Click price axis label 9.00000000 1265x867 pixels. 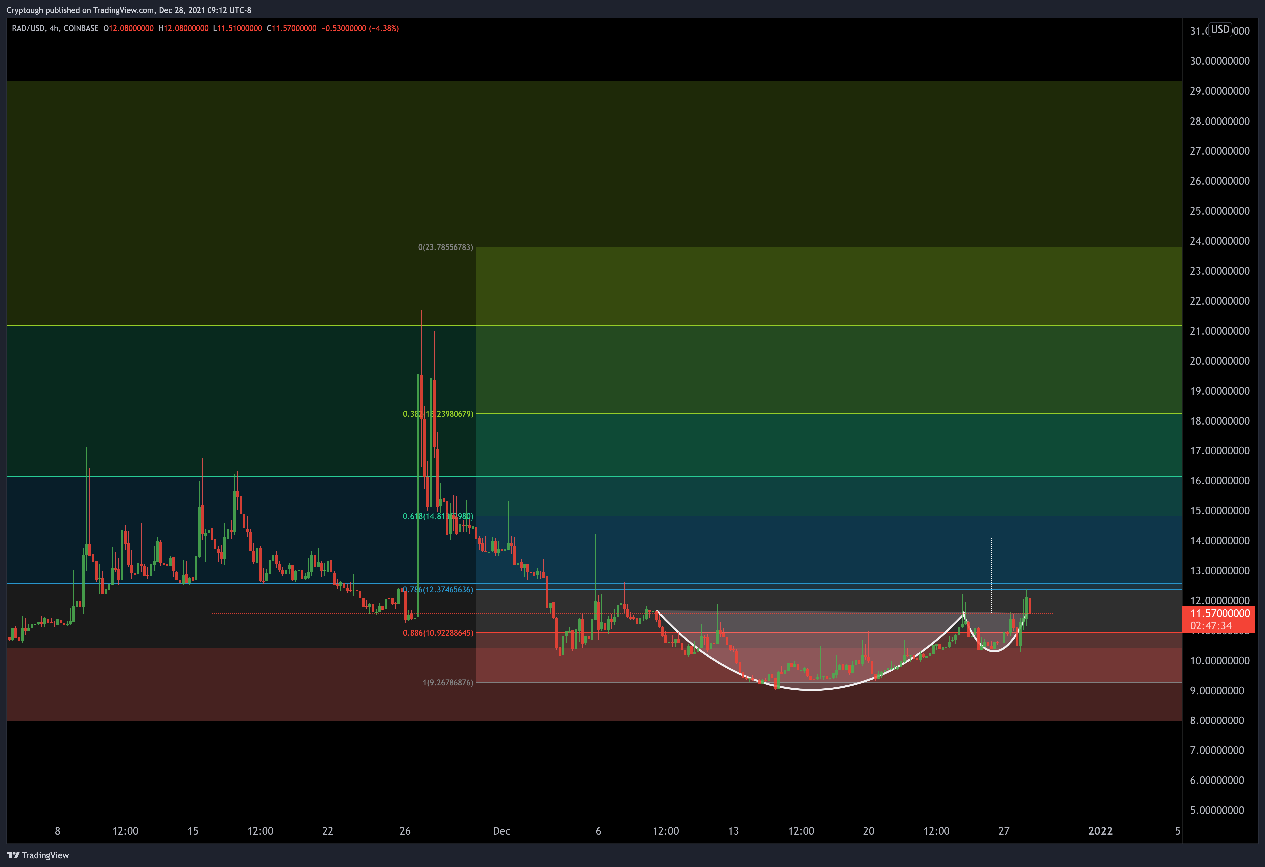1217,690
